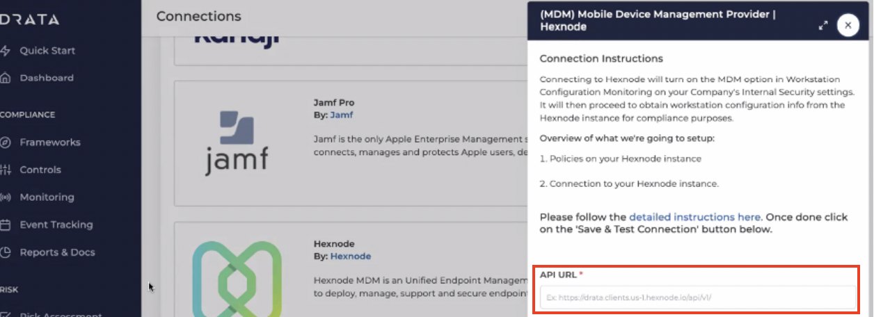Click the Reports & Docs pie chart icon
The image size is (874, 317).
(x=6, y=252)
